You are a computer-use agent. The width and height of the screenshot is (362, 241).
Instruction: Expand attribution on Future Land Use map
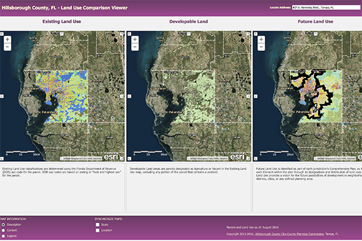[x=315, y=159]
